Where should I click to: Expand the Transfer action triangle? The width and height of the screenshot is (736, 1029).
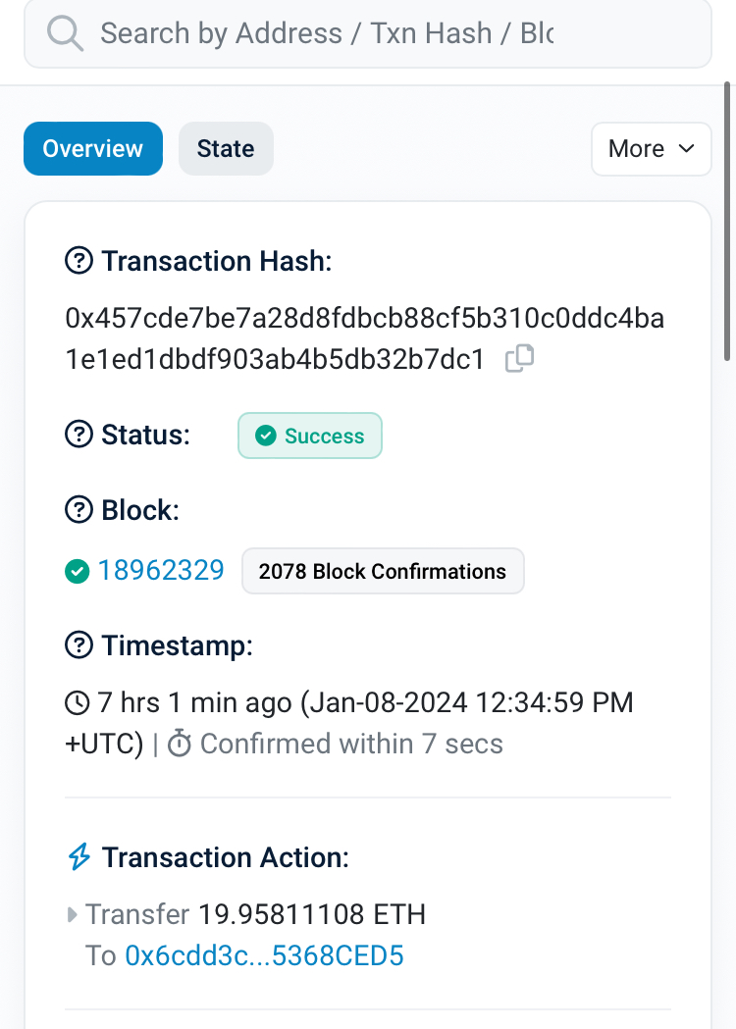click(73, 914)
